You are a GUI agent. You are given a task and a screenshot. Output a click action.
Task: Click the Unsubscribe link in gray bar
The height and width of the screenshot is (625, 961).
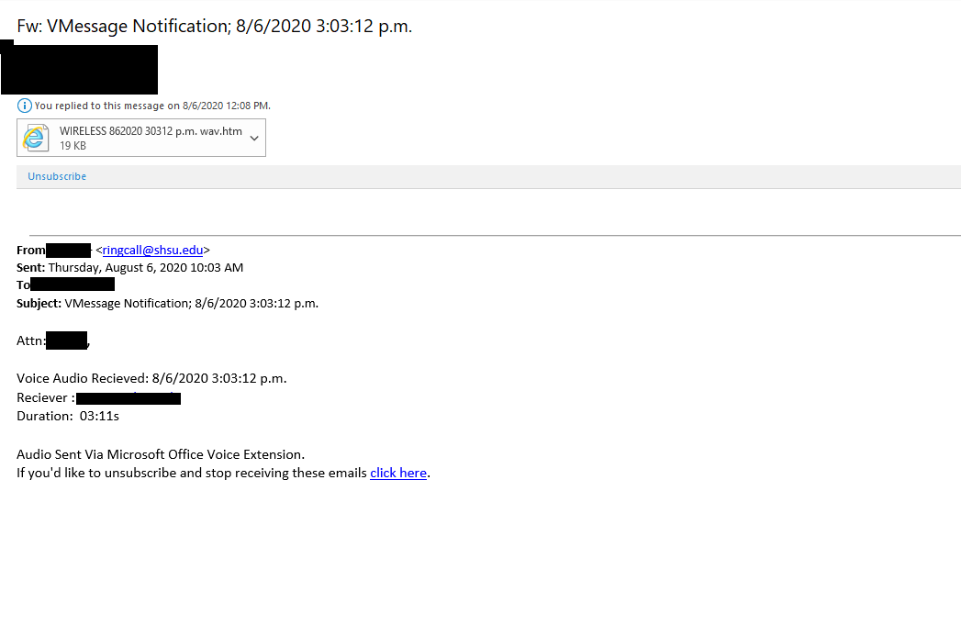tap(57, 176)
